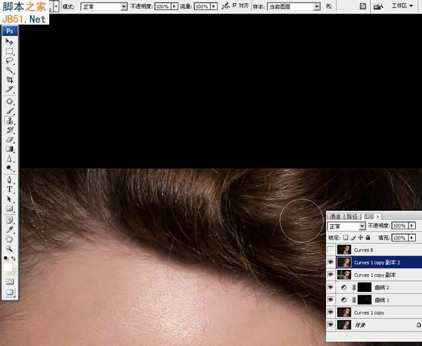Select the Dodge/Burn tool
The width and height of the screenshot is (422, 346).
[9, 168]
